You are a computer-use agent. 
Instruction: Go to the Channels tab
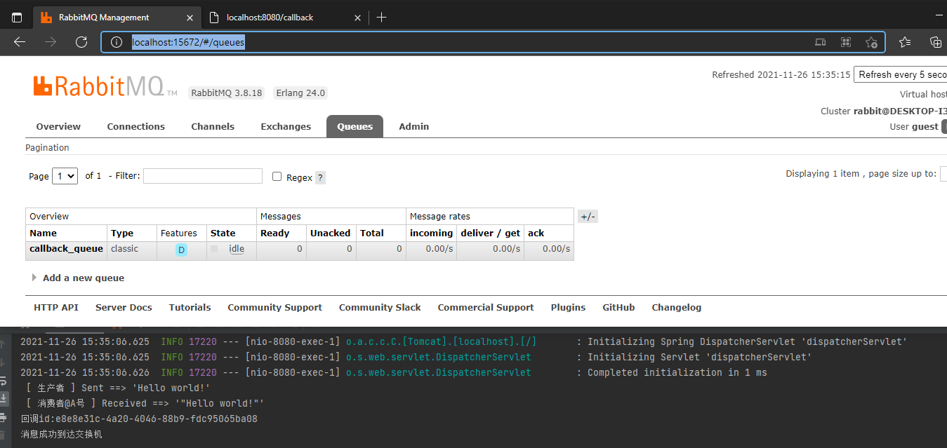click(213, 126)
